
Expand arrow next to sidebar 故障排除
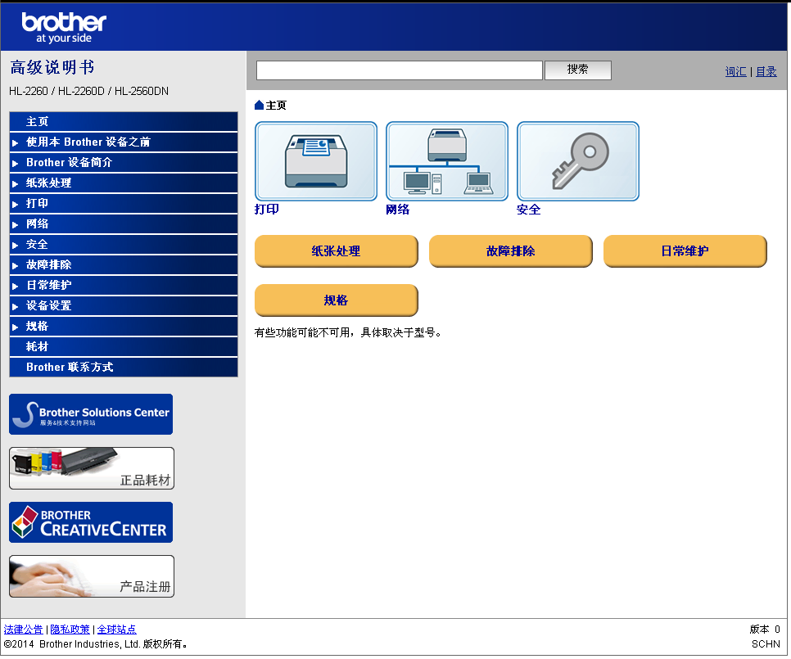point(15,266)
